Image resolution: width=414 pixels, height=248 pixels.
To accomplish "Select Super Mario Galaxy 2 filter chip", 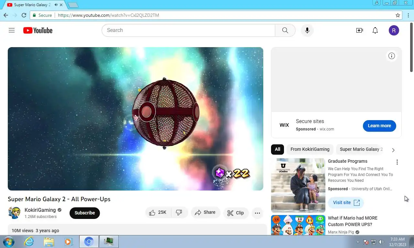I will pyautogui.click(x=361, y=149).
